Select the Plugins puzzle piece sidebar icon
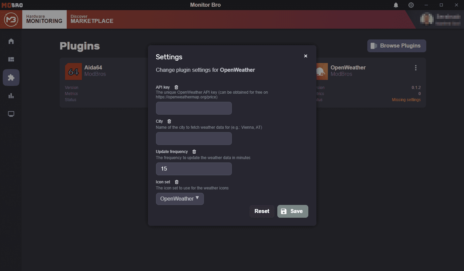464x271 pixels. (11, 78)
